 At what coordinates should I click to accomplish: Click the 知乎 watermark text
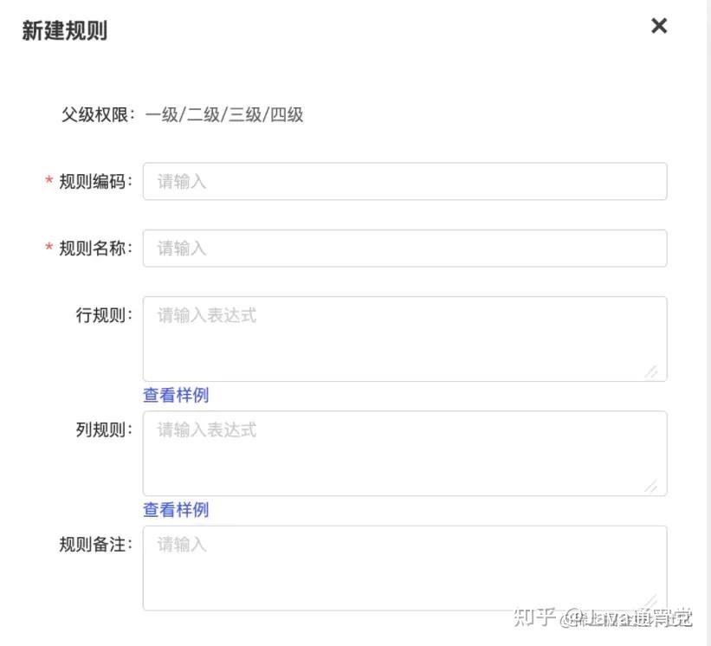[533, 617]
